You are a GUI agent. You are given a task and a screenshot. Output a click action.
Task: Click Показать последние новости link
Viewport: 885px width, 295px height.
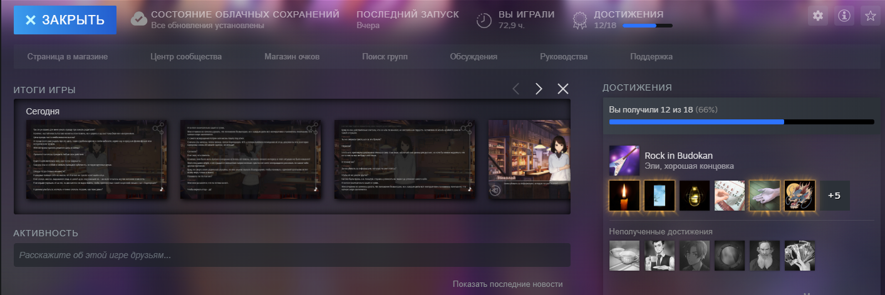[x=508, y=284]
